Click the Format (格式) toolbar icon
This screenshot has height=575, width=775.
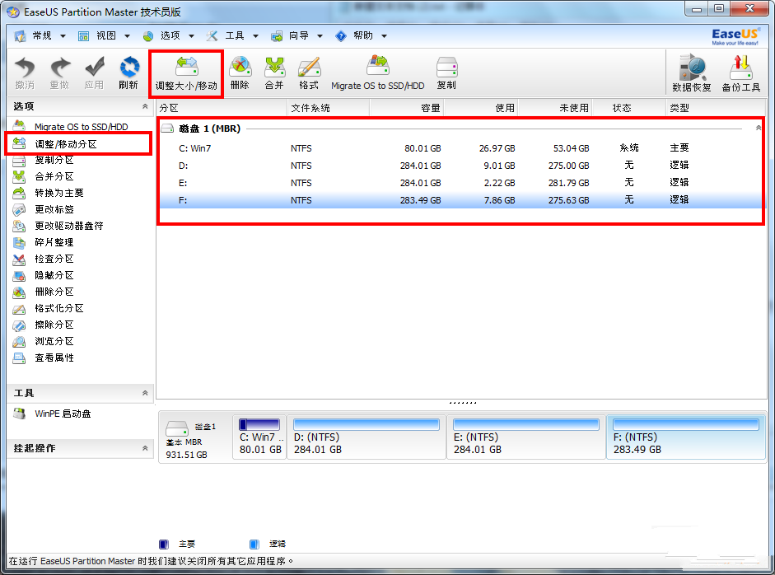coord(309,73)
